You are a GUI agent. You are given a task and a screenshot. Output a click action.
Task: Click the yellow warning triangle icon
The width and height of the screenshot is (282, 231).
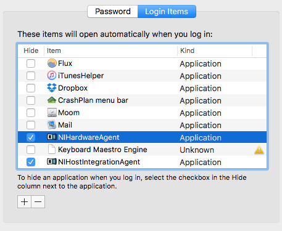point(259,150)
